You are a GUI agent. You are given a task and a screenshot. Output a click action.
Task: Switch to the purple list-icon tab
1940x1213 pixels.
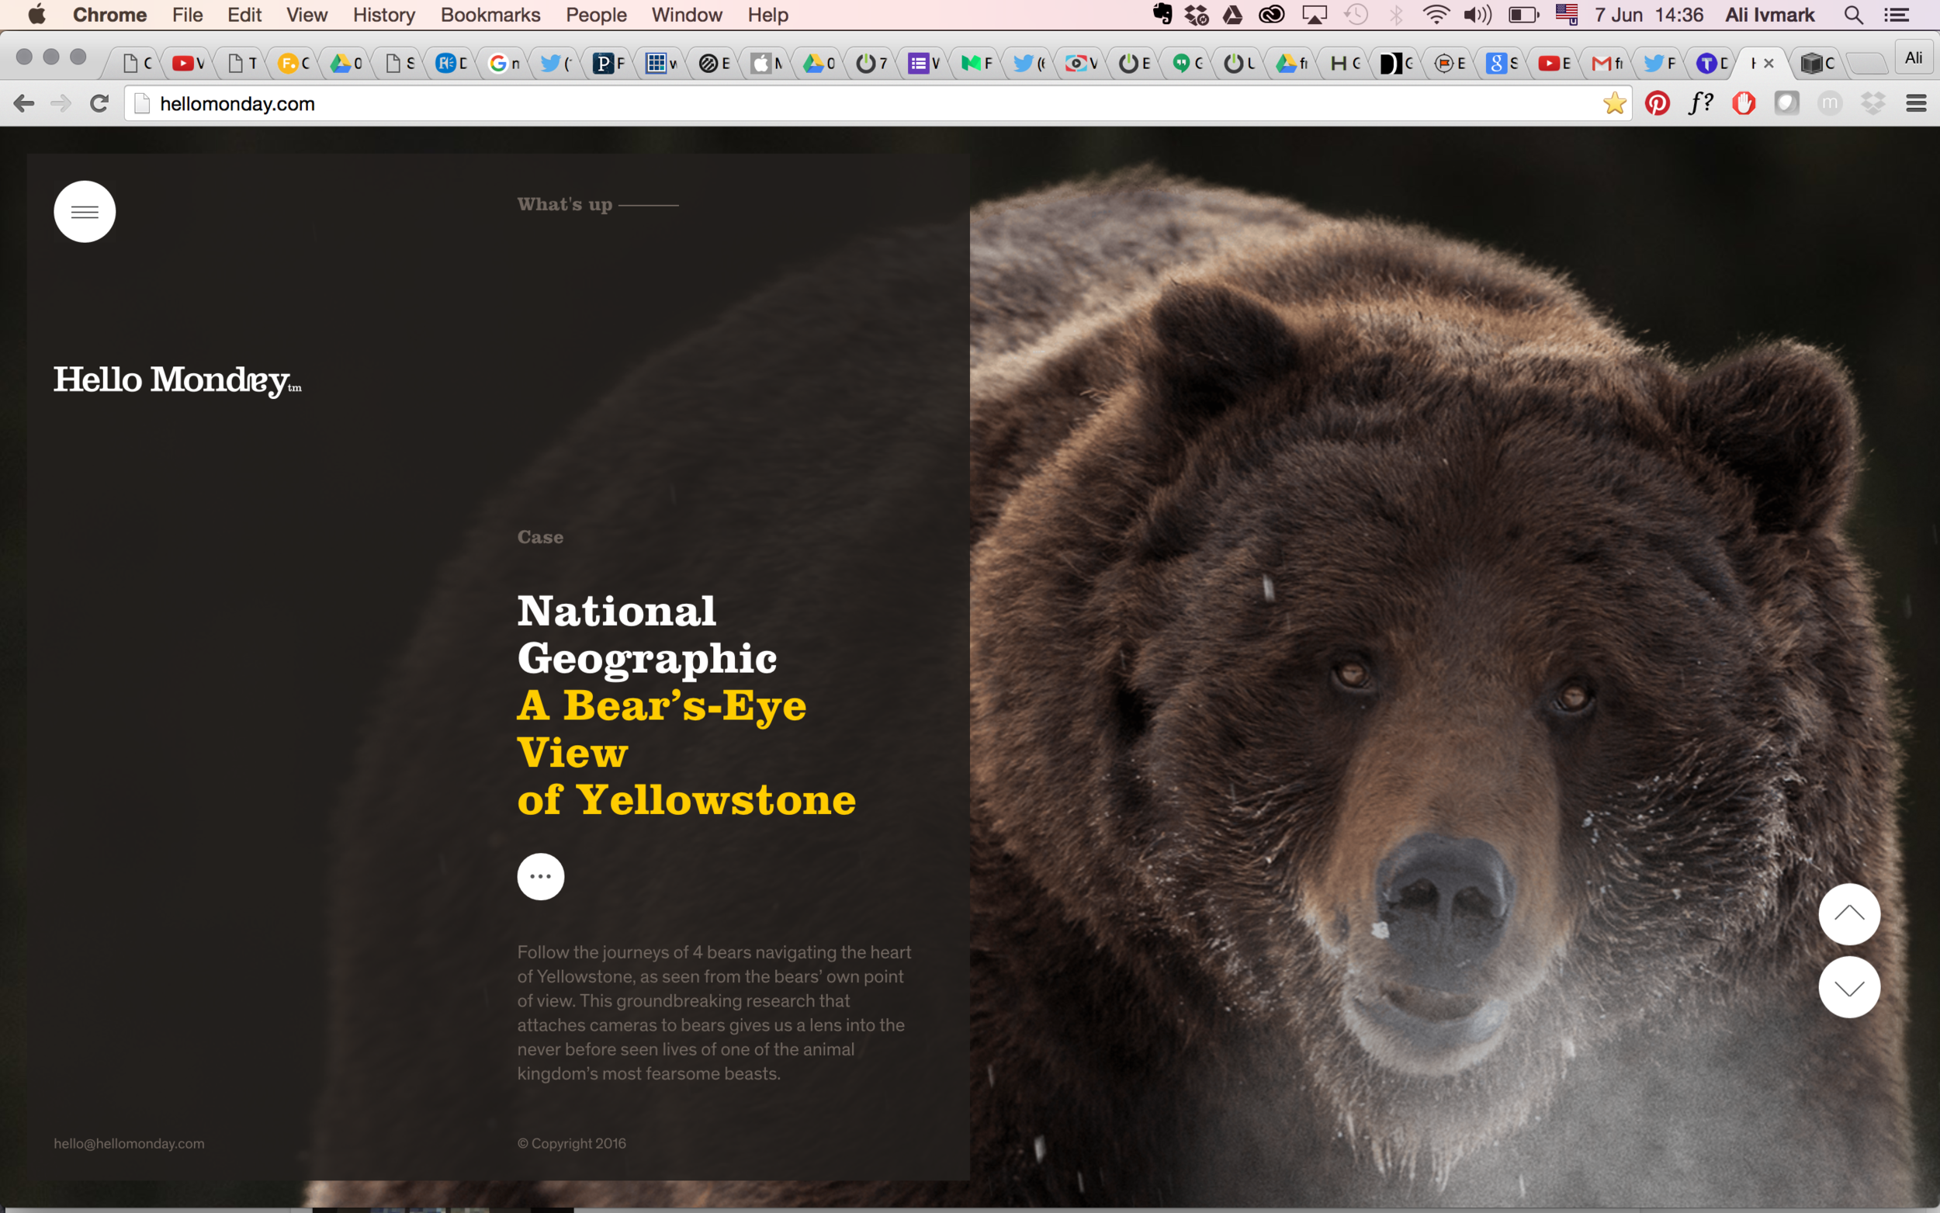(925, 64)
